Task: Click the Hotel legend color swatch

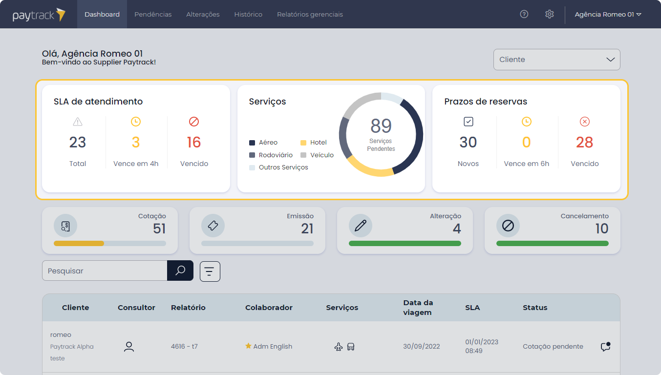Action: (x=303, y=143)
